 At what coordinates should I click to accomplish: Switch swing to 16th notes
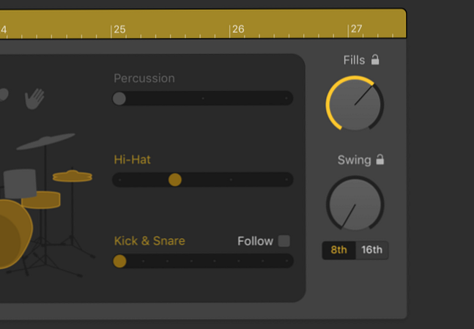(371, 250)
